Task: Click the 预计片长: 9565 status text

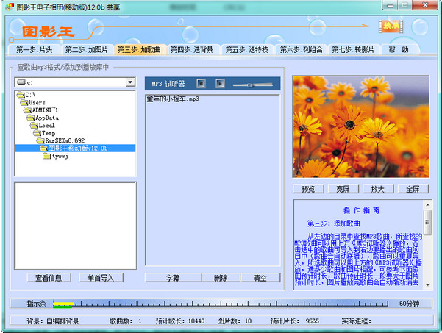Action: tap(295, 321)
